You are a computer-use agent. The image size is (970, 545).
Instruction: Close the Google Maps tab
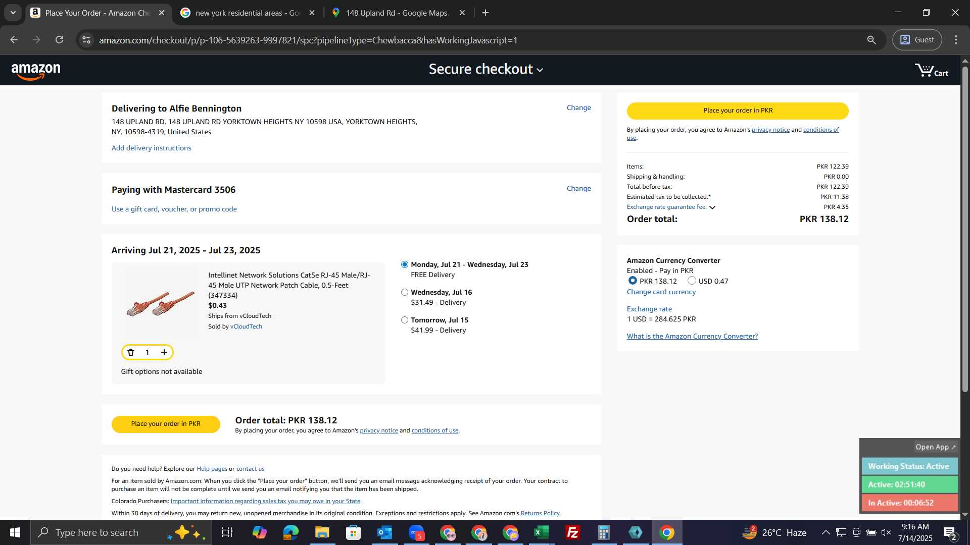click(462, 13)
